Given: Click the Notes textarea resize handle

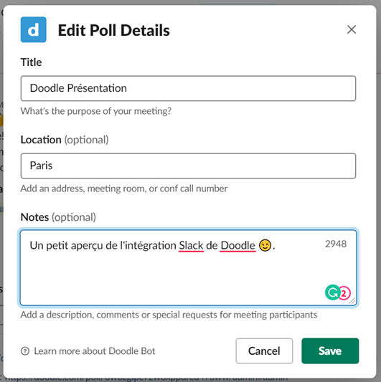Looking at the screenshot, I should 352,301.
